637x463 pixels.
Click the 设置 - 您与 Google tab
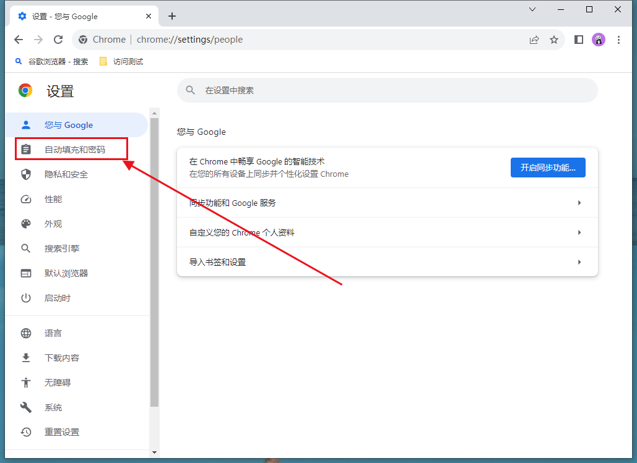click(84, 16)
